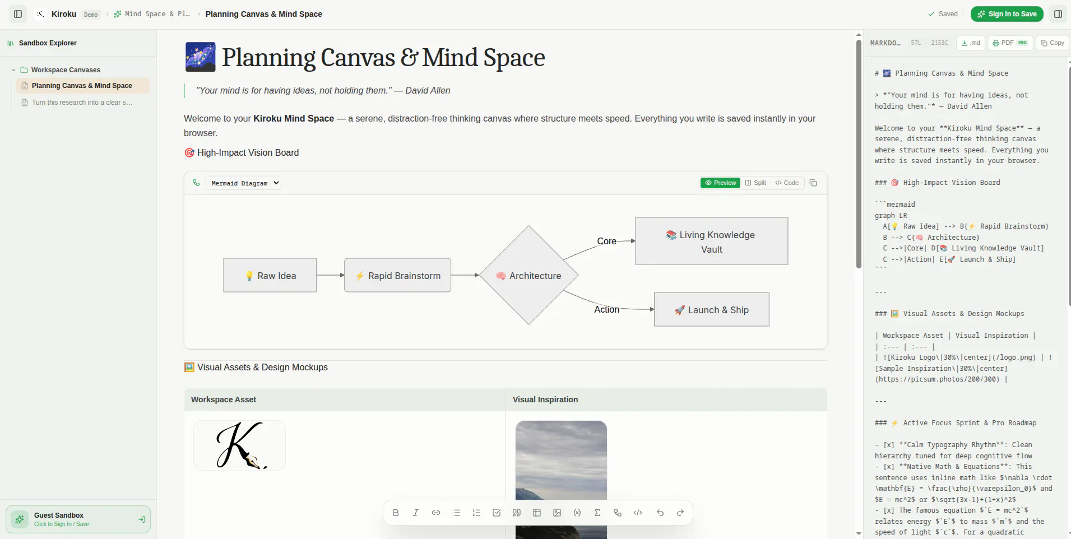
Task: Redo the last undone edit
Action: [x=680, y=513]
